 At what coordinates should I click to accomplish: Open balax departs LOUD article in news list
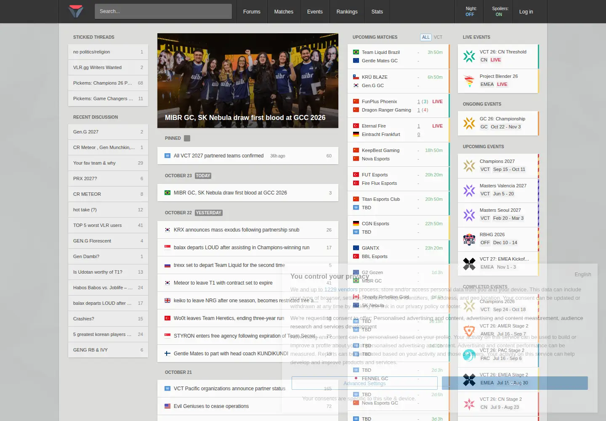(248, 248)
